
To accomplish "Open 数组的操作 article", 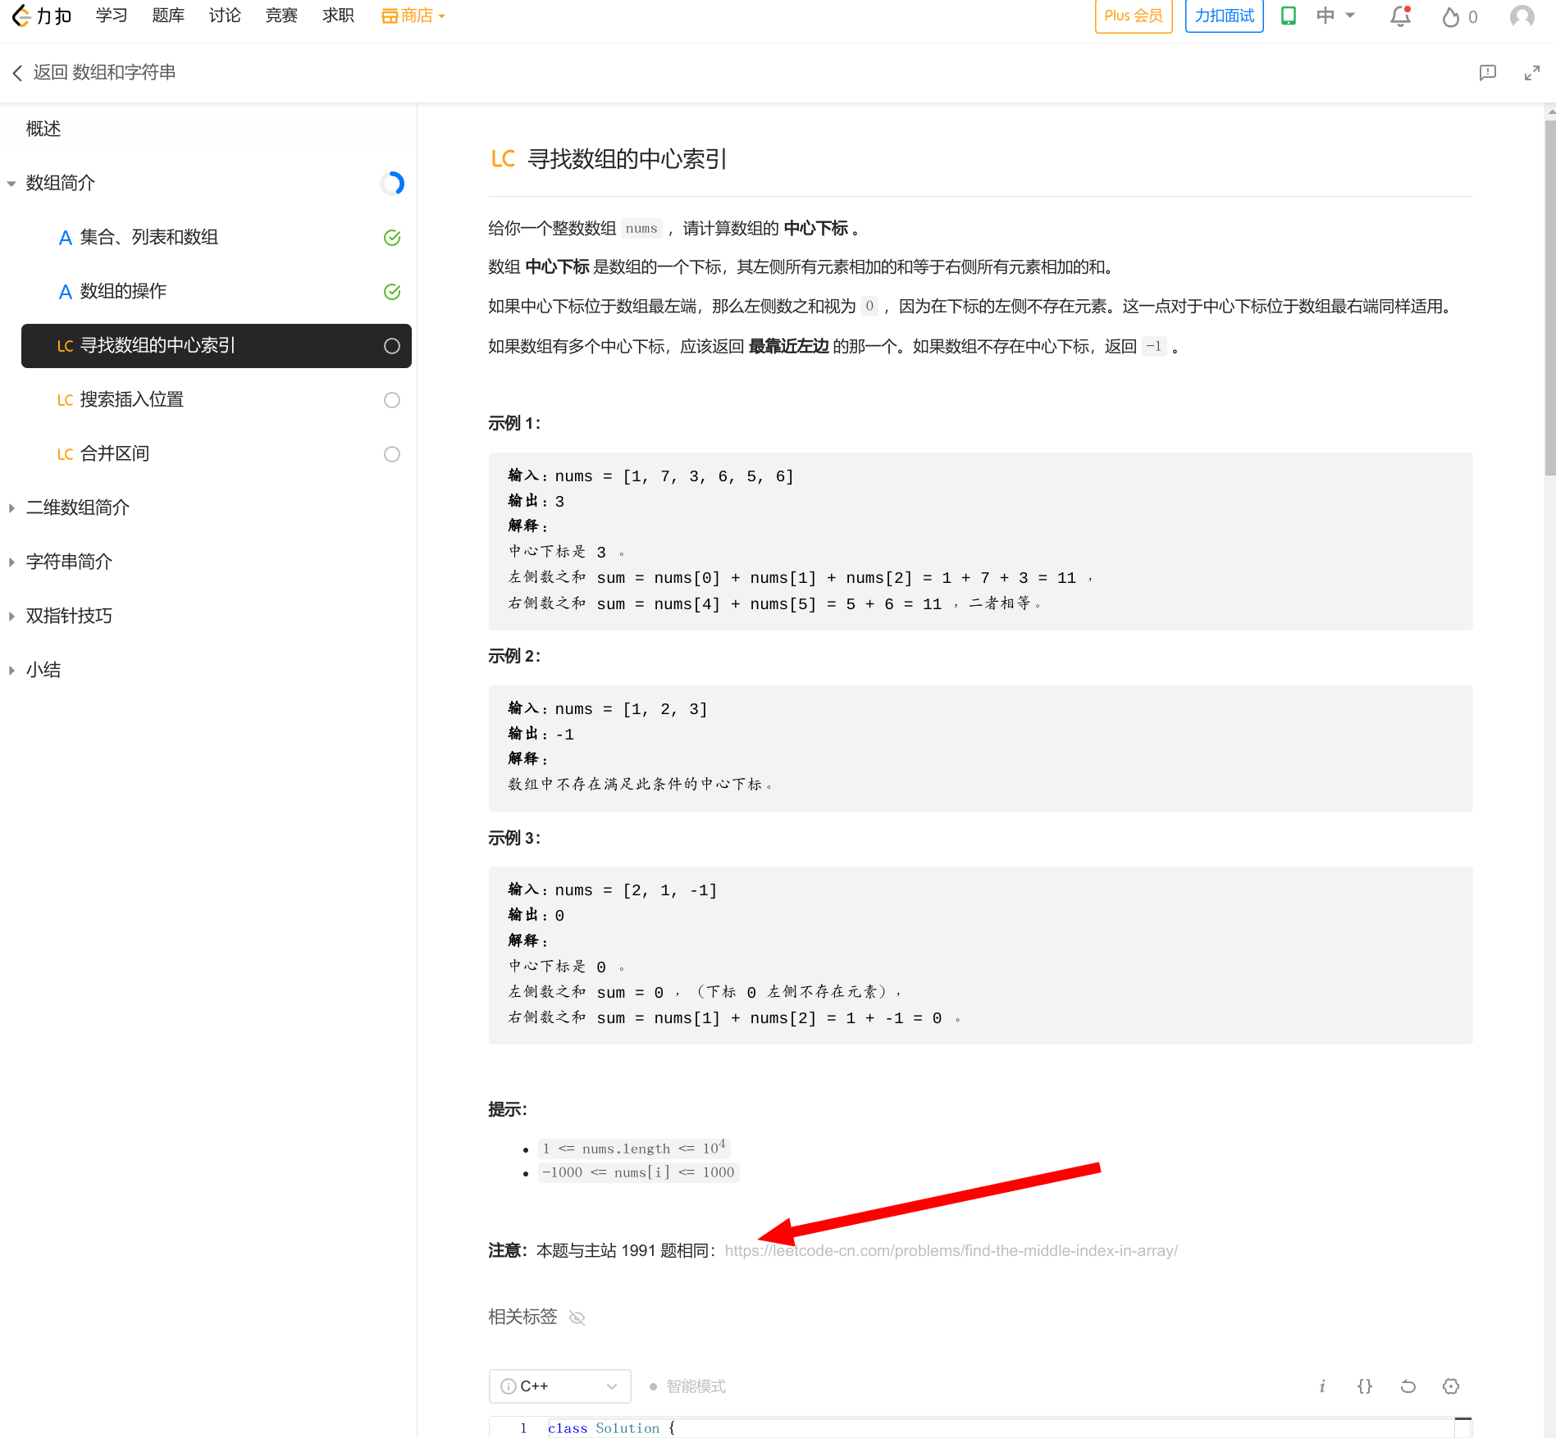I will pyautogui.click(x=123, y=291).
